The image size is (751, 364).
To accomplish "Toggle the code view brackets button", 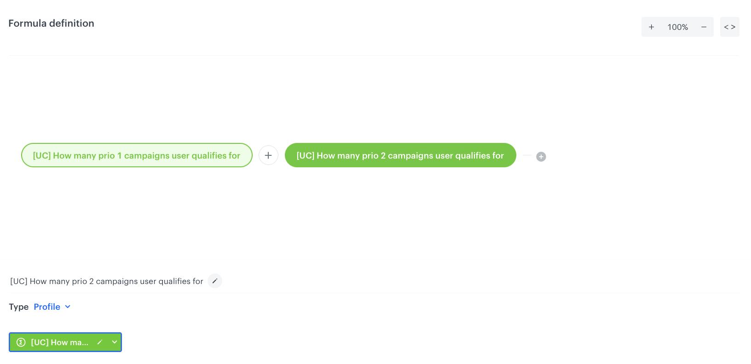I will tap(729, 27).
